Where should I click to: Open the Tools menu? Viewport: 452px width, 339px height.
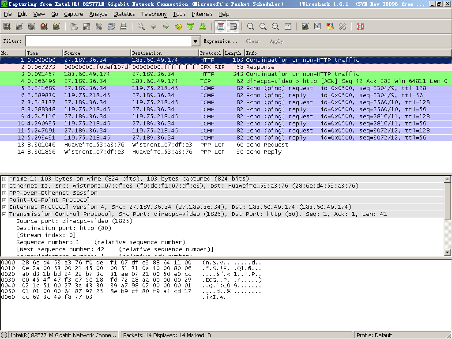point(179,14)
